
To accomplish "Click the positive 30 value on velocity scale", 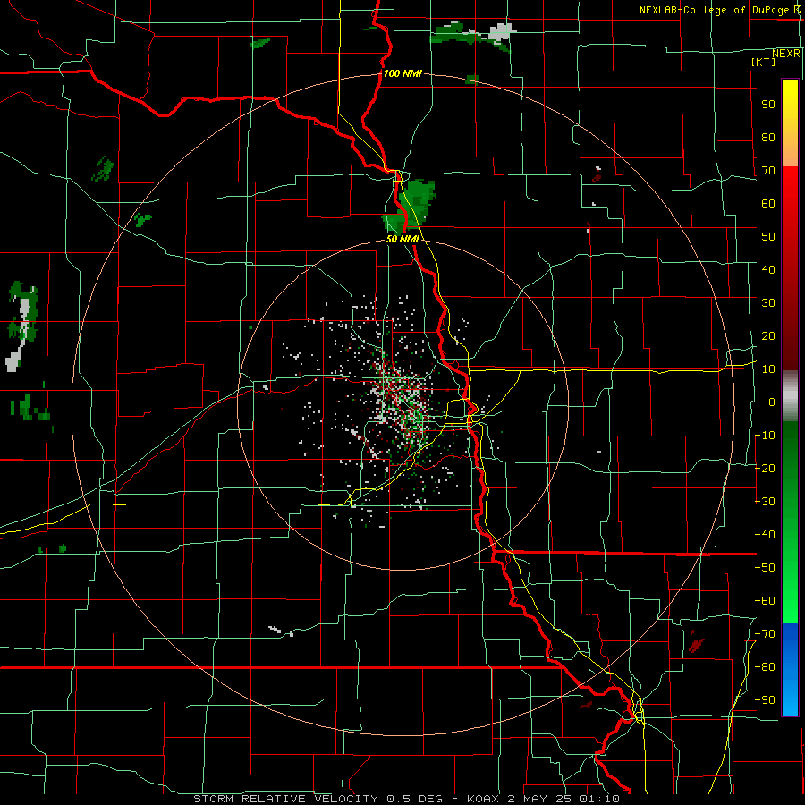I will point(768,303).
